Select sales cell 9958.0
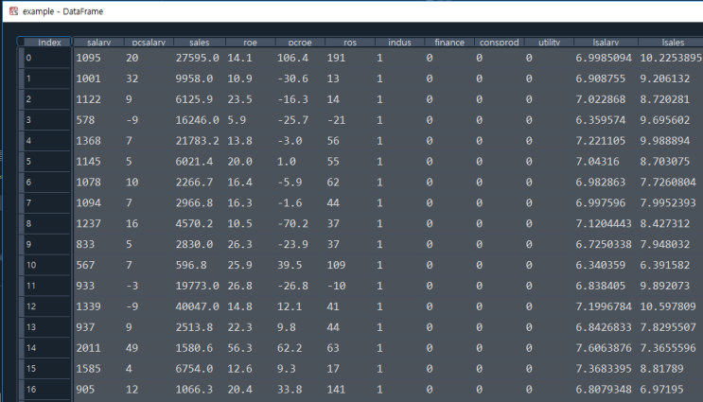Image resolution: width=703 pixels, height=402 pixels. point(194,79)
